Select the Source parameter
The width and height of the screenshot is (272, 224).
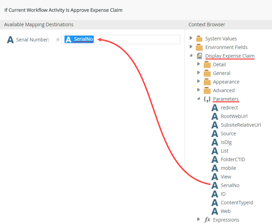pyautogui.click(x=228, y=134)
